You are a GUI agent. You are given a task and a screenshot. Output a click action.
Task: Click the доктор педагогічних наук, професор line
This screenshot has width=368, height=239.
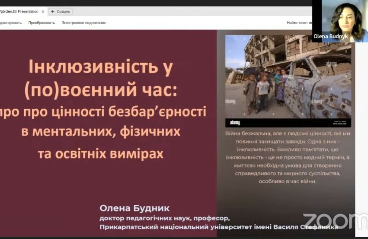click(x=164, y=219)
